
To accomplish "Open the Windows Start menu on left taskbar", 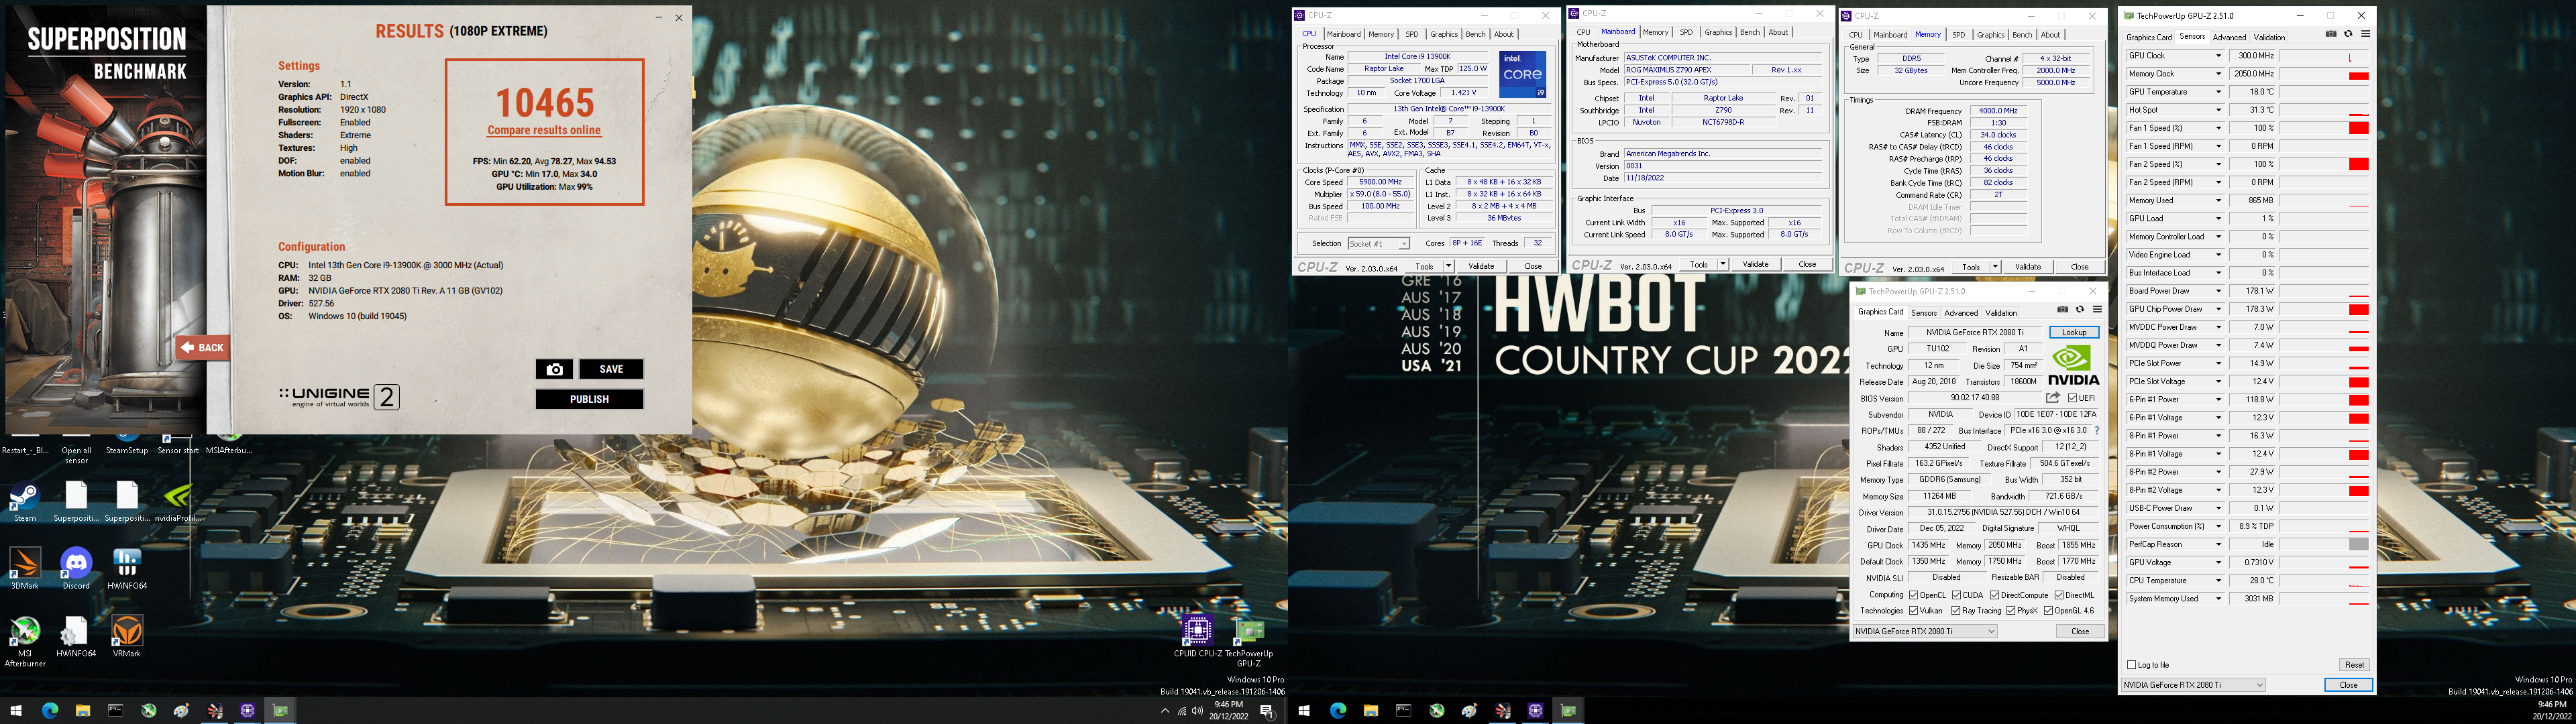I will (16, 711).
